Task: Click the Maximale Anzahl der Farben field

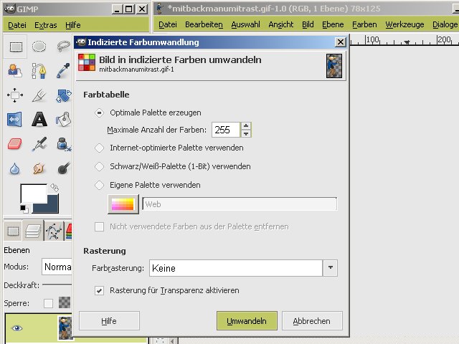Action: coord(226,130)
